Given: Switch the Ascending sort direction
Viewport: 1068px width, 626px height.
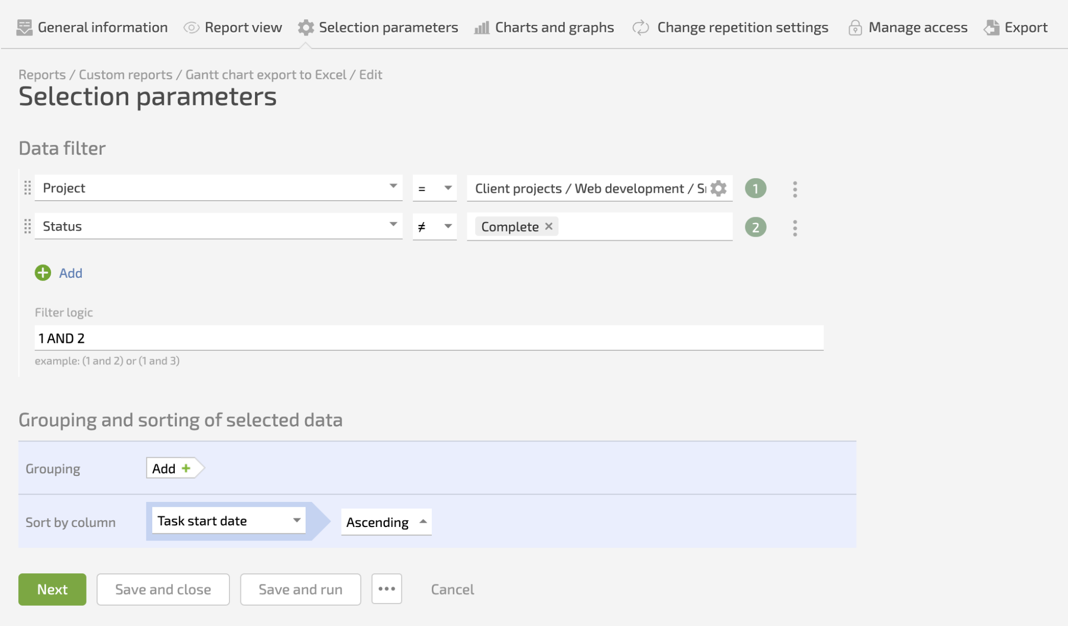Looking at the screenshot, I should (386, 522).
